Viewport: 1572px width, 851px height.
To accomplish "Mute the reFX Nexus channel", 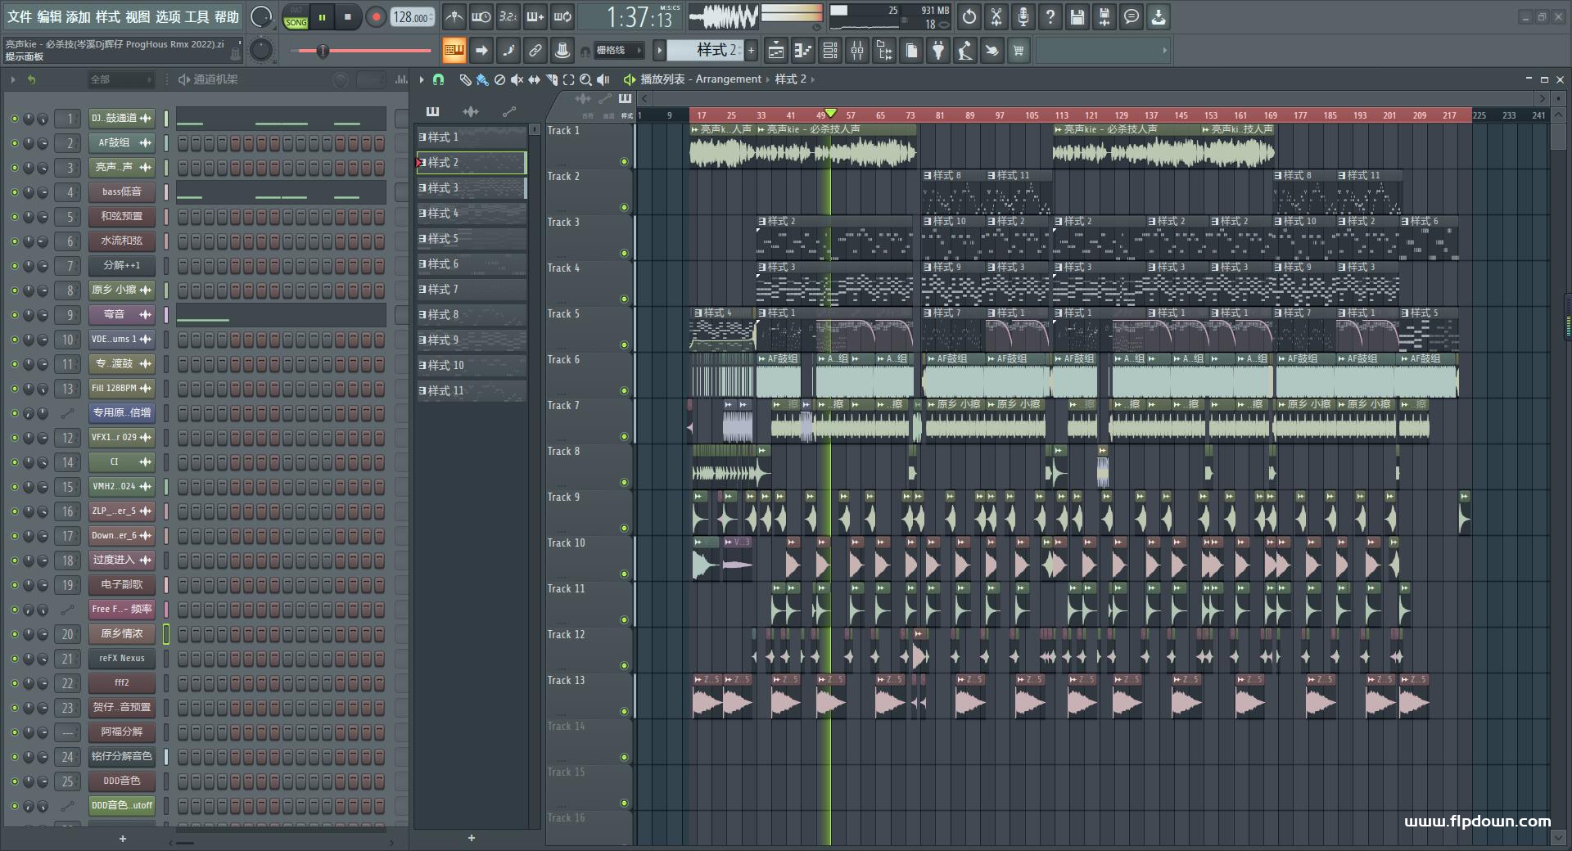I will (x=14, y=659).
